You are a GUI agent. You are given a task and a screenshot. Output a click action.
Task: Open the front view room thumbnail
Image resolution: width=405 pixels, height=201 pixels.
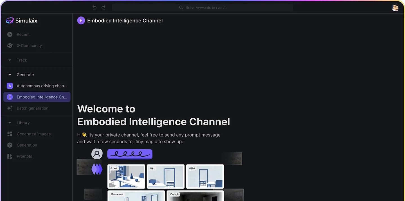[126, 176]
